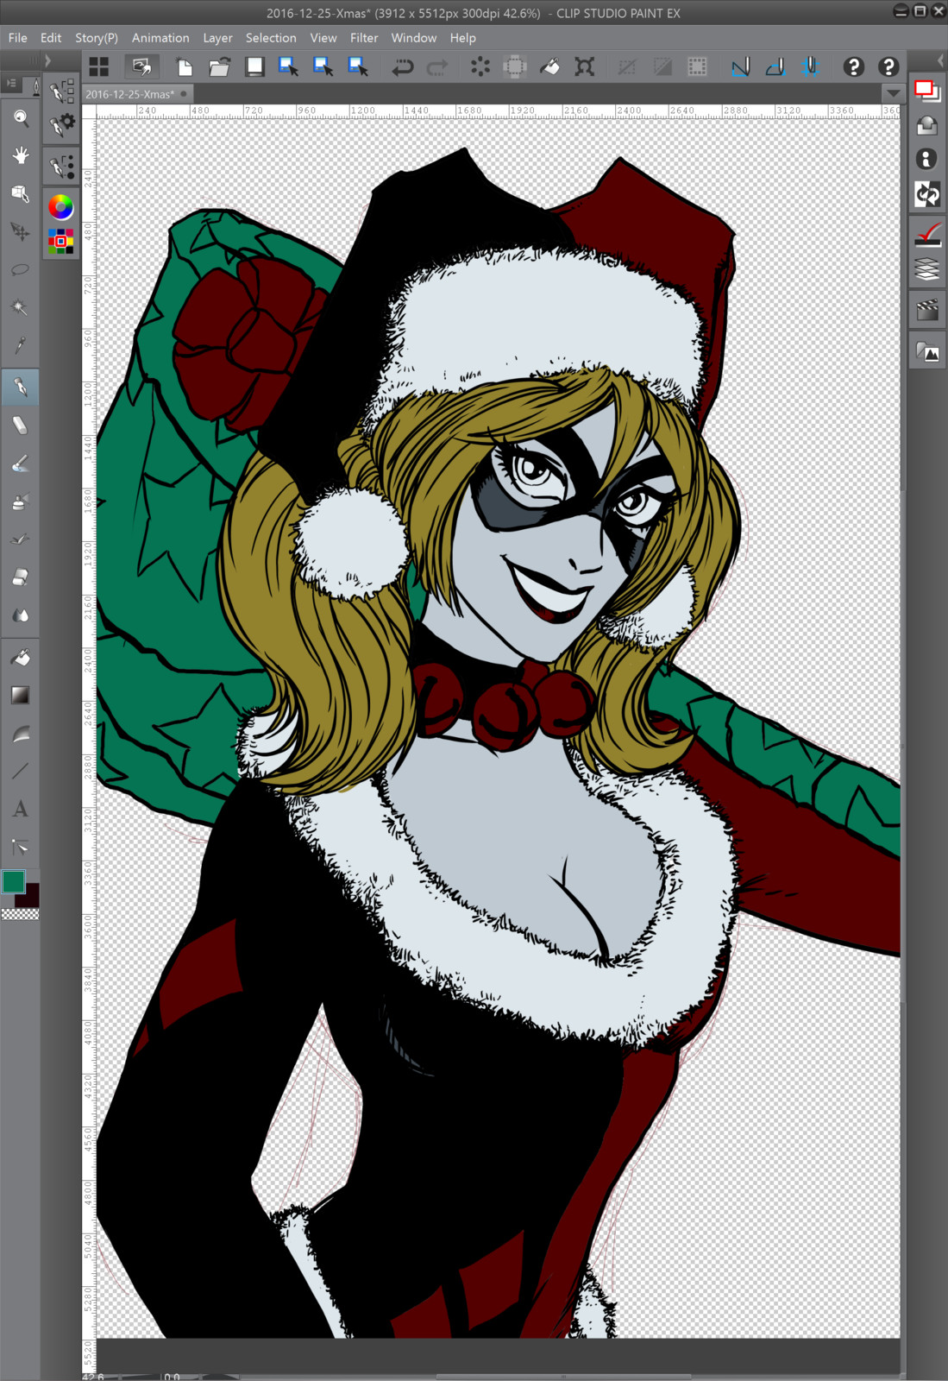Open the Layer palette stack icon
Image resolution: width=948 pixels, height=1381 pixels.
tap(927, 270)
